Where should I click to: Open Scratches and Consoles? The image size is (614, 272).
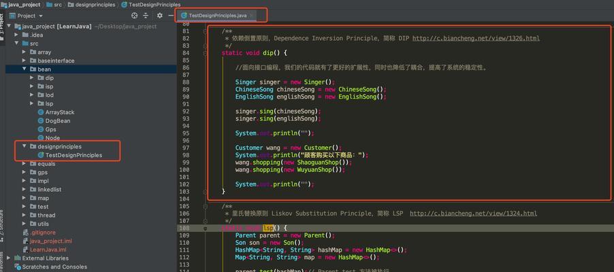[54, 267]
